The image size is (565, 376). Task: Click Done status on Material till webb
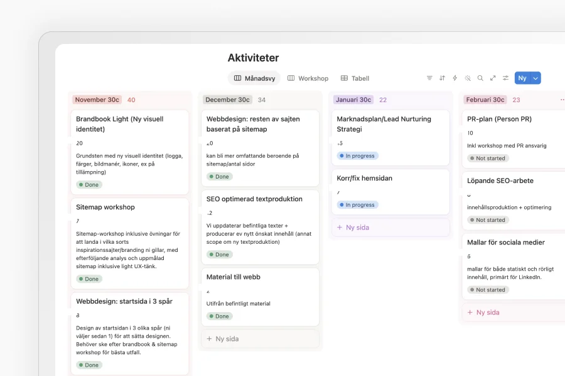(220, 316)
